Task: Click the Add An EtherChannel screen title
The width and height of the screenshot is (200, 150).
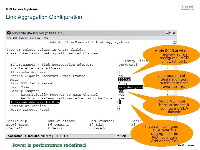Action: pos(89,42)
